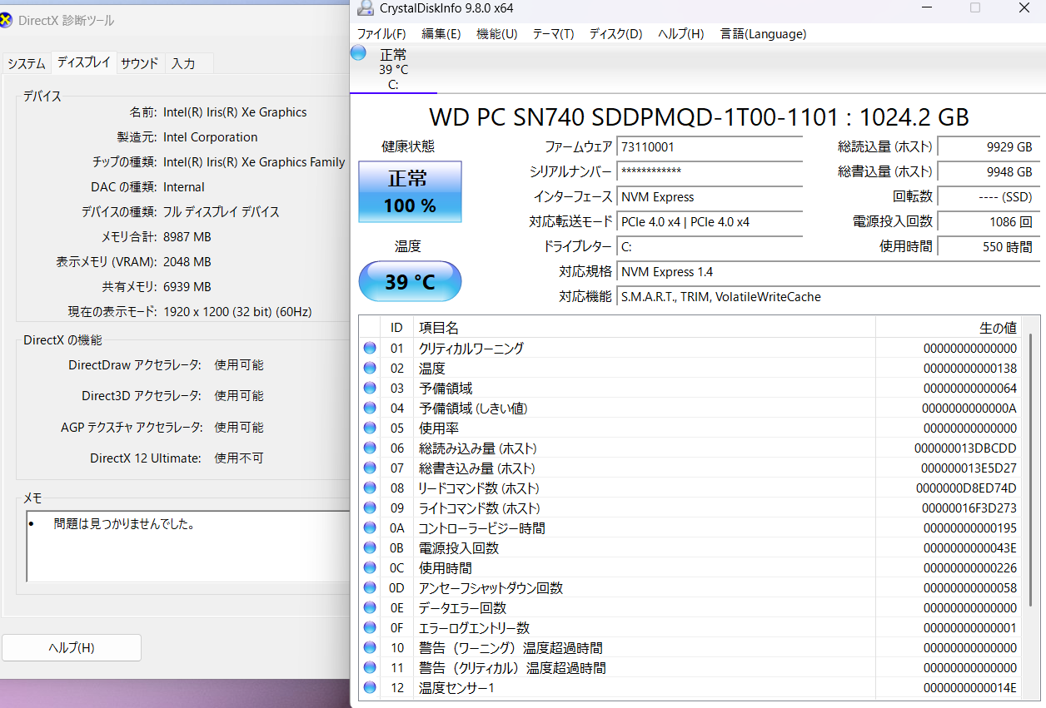Screen dimensions: 1046x708
Task: Click status orb for 0B 電源投入回数 row
Action: tap(370, 548)
